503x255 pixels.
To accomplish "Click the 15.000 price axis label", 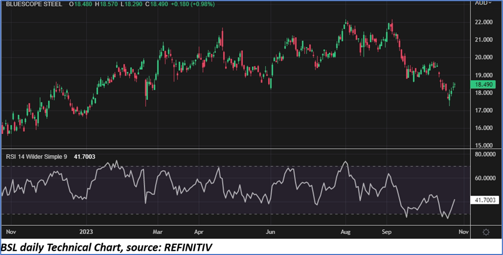I will pos(484,145).
